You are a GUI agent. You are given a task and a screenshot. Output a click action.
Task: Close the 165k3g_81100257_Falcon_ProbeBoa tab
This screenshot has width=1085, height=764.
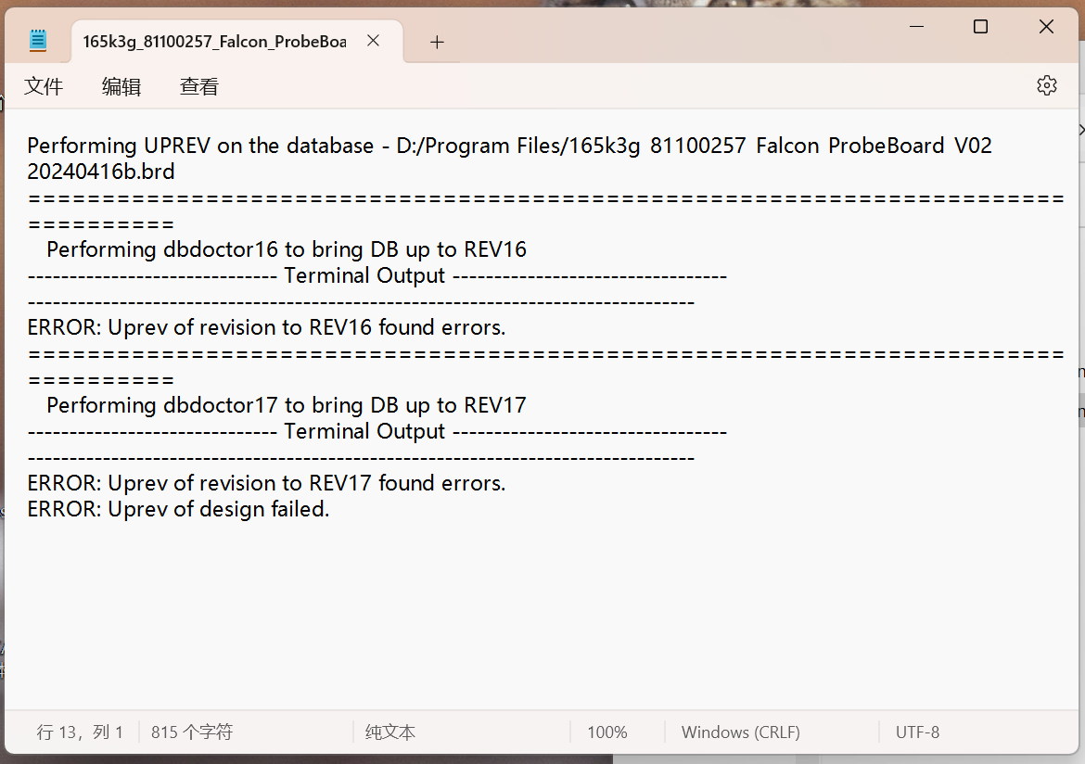[x=373, y=41]
